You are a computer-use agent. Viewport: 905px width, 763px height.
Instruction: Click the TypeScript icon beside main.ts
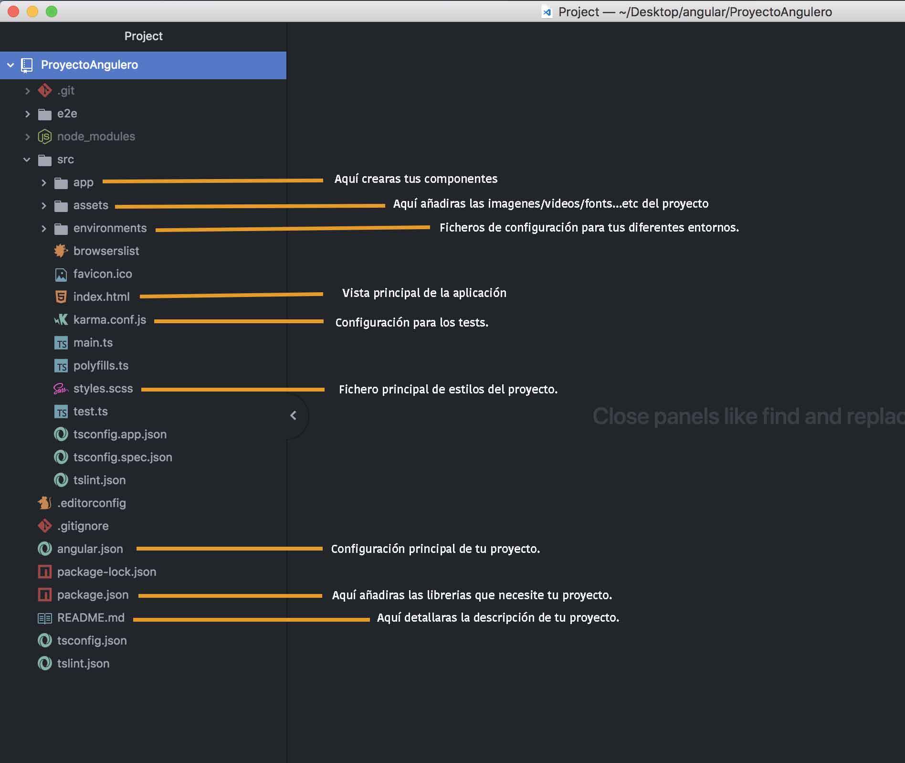(61, 343)
